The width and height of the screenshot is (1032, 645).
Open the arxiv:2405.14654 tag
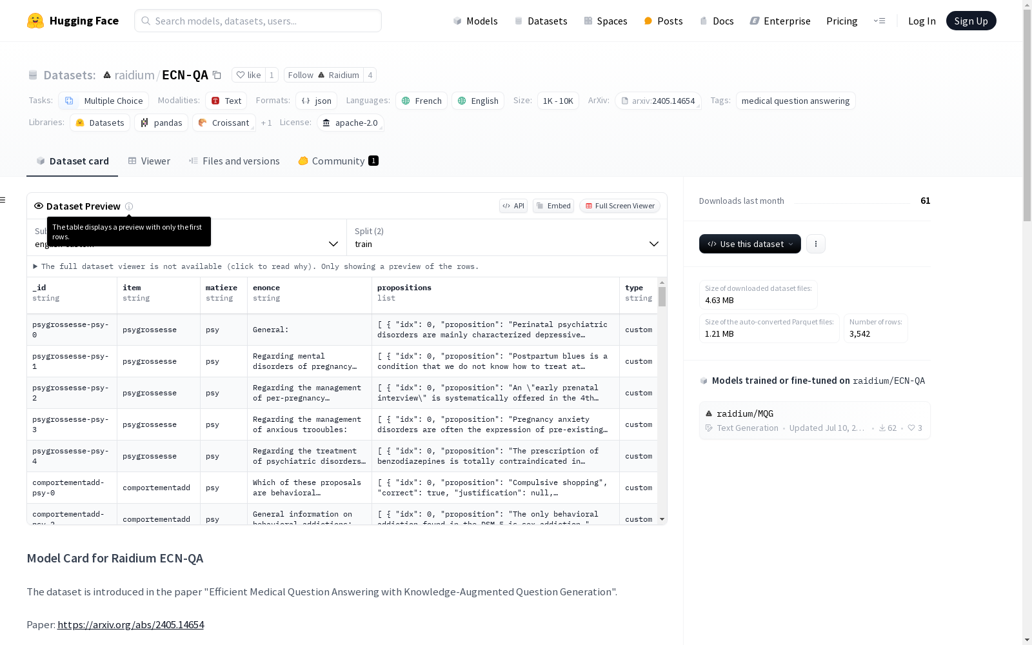pyautogui.click(x=658, y=101)
